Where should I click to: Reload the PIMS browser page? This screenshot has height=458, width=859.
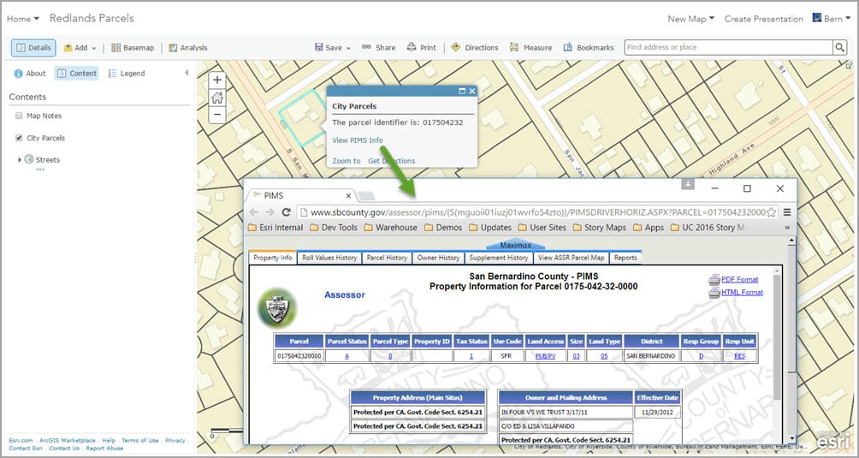pos(286,212)
